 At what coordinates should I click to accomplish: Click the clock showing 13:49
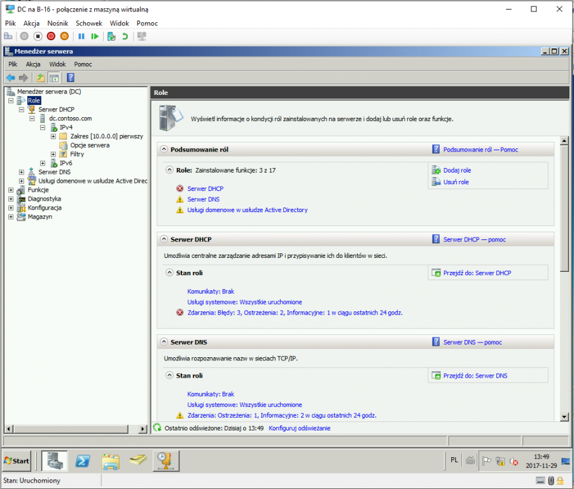click(541, 457)
